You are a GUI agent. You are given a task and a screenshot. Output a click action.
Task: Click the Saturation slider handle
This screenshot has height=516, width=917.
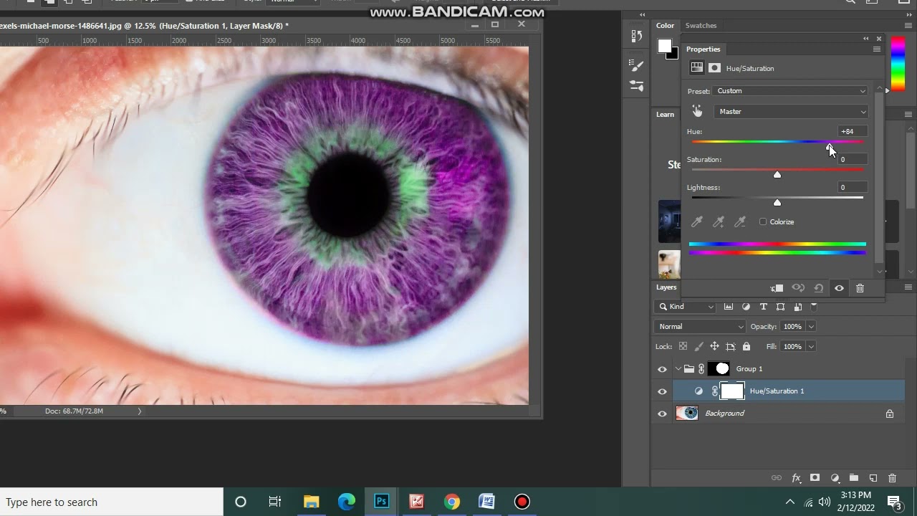(777, 175)
